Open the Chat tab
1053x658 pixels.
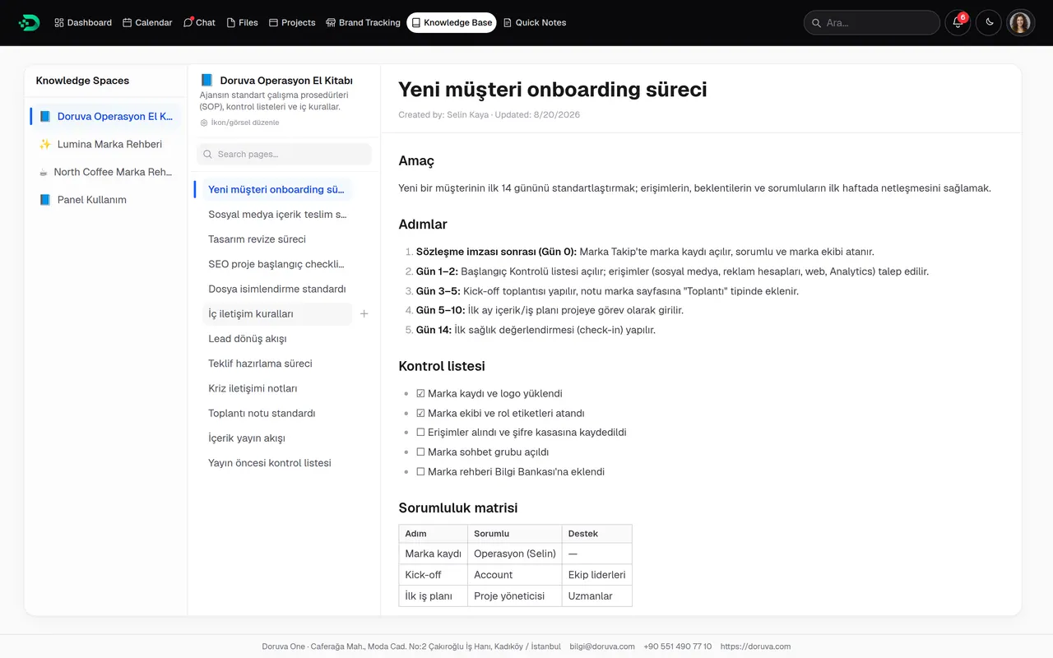pyautogui.click(x=199, y=22)
